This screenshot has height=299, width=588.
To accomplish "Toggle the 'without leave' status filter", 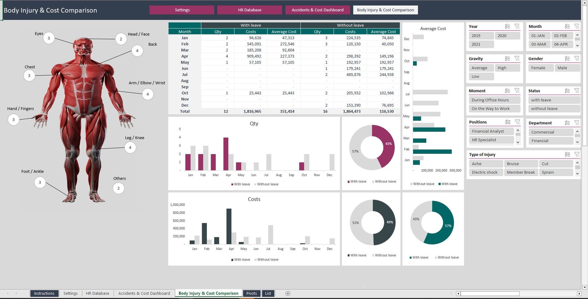I will 554,109.
